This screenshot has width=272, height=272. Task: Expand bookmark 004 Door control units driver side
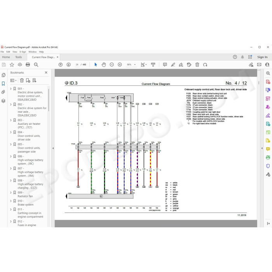click(x=11, y=132)
